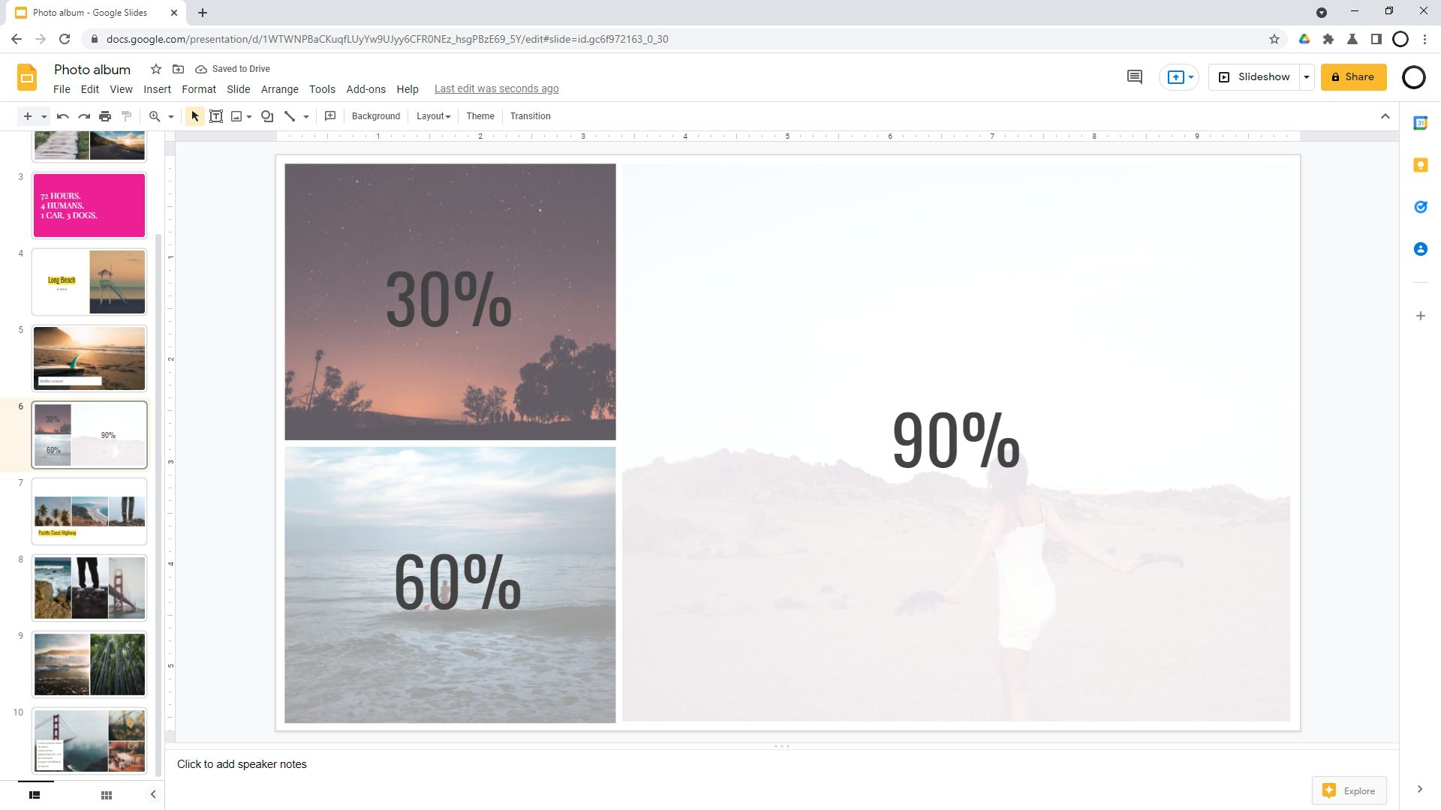Click the Undo icon in toolbar

tap(62, 115)
